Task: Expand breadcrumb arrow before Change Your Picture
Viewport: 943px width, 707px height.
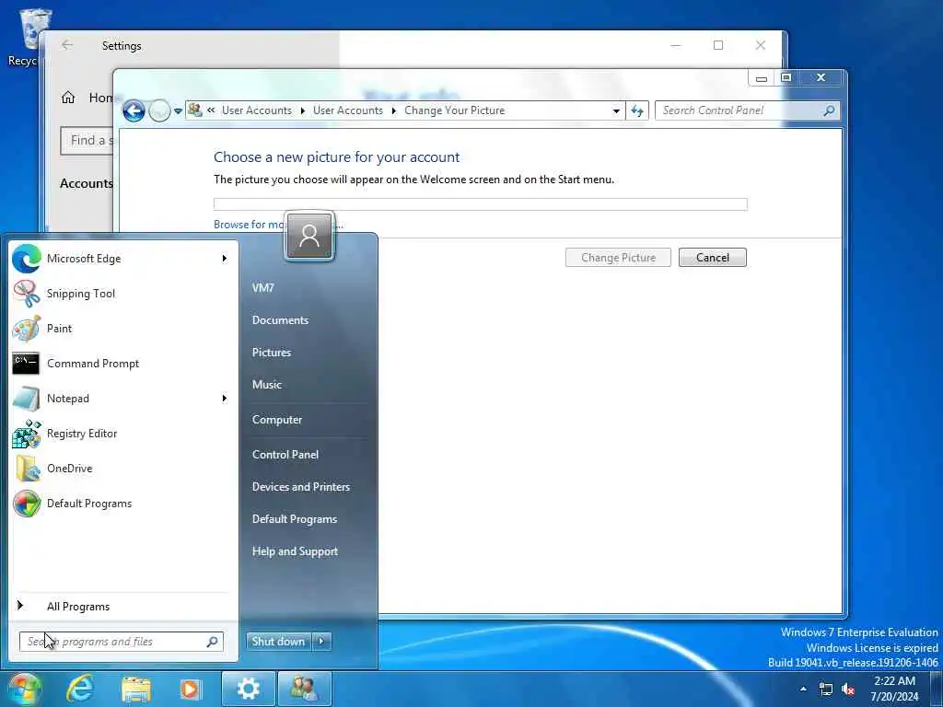Action: tap(394, 110)
